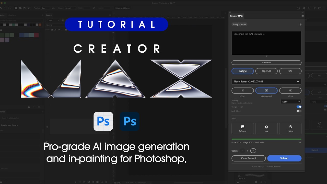Viewport: 327px width, 184px height.
Task: Click the red swatch in color group
Action: pos(36,35)
